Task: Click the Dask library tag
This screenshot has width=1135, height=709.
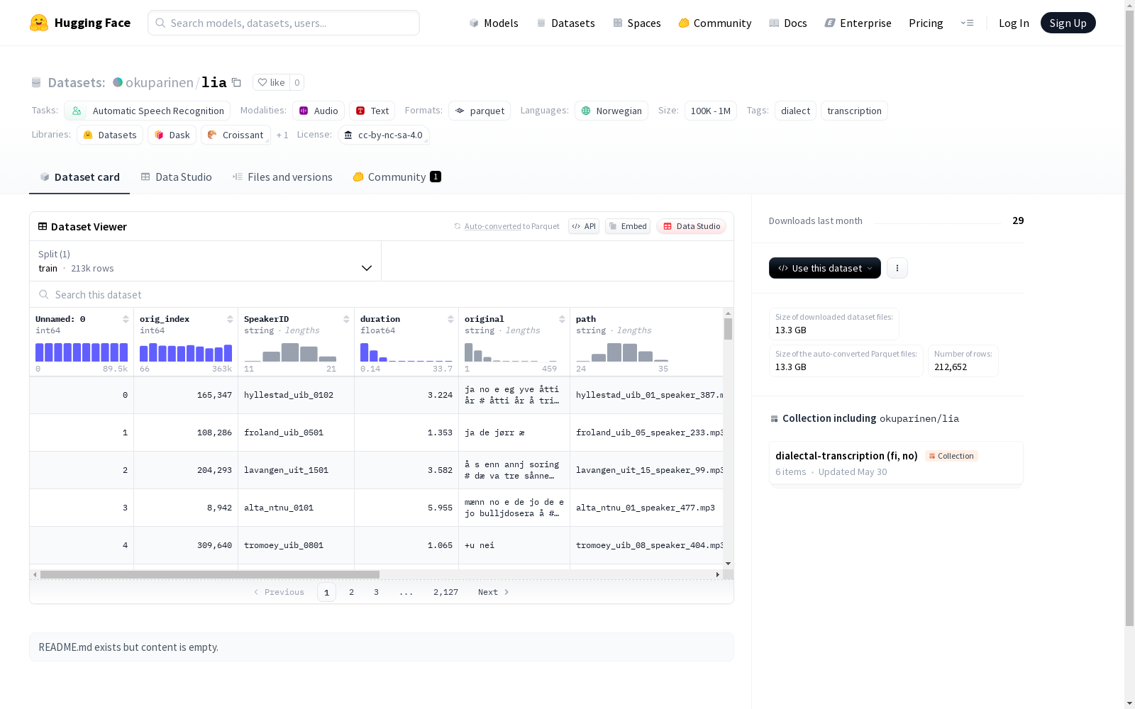Action: click(x=172, y=135)
